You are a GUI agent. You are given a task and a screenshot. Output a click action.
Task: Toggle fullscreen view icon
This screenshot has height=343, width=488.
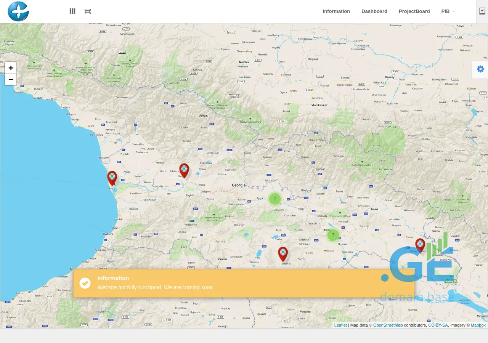tap(88, 11)
